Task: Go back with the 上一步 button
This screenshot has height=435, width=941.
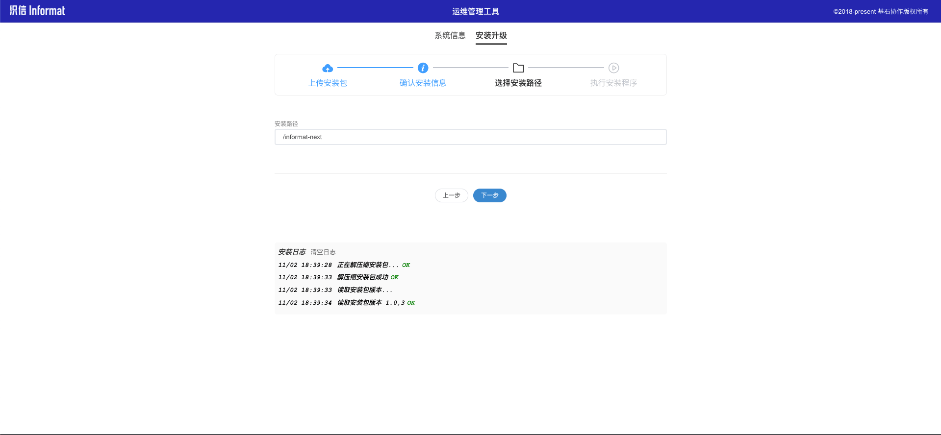Action: [451, 195]
